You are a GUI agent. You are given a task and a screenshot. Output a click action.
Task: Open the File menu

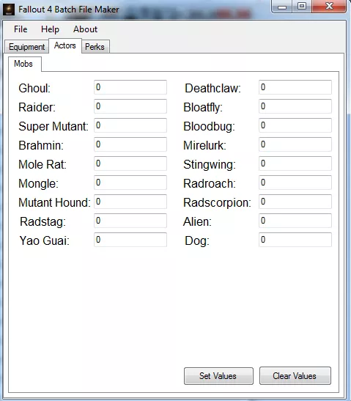click(x=21, y=29)
